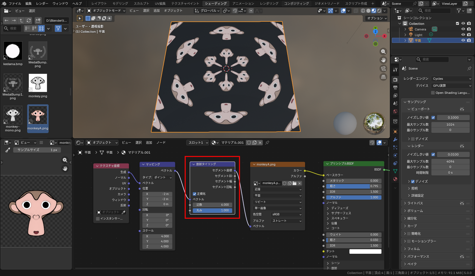Screen dimensions: 475x276
Task: Toggle the 正規化 checkbox in radial tiling node
Action: (195, 194)
